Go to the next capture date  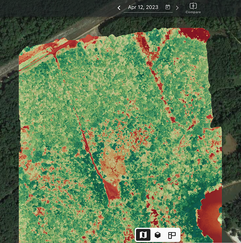coord(177,8)
